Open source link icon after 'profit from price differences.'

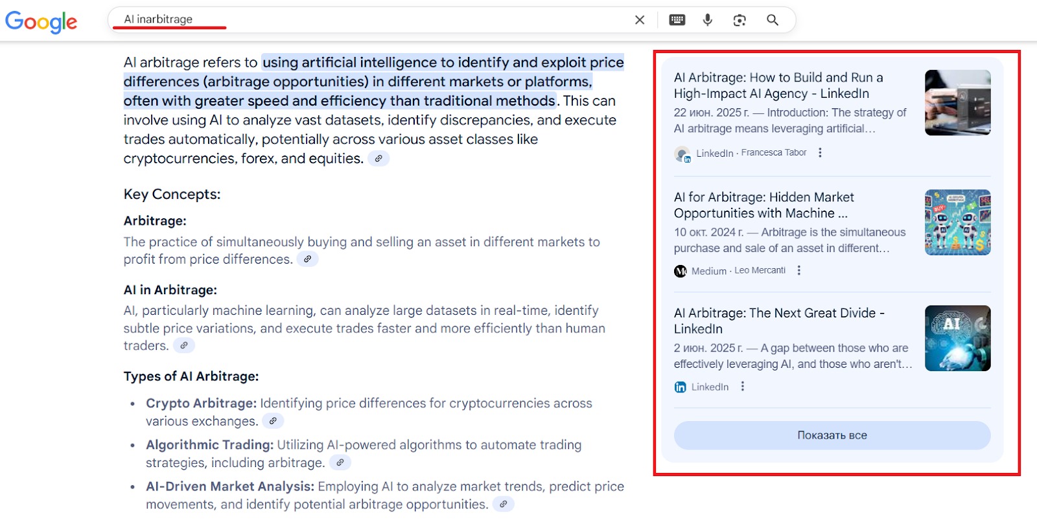point(308,259)
